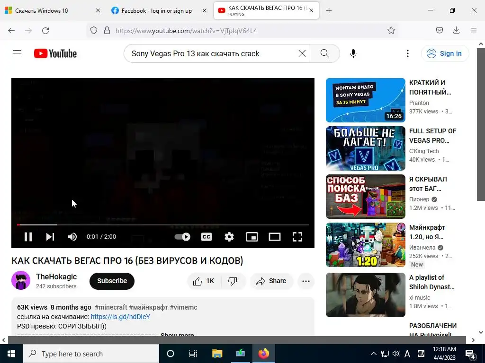Viewport: 485px width, 363px height.
Task: Open Cortana circle on the taskbar
Action: [171, 354]
